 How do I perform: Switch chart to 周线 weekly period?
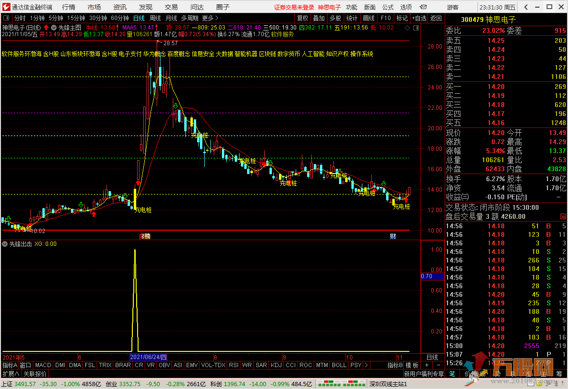tap(155, 18)
